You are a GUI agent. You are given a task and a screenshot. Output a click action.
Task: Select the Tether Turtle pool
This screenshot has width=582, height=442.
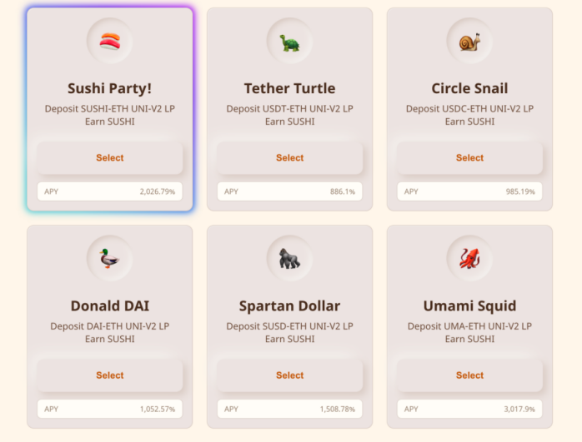coord(290,158)
